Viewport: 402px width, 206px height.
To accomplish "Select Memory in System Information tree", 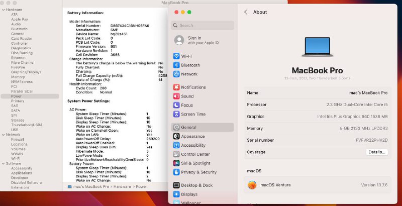I will pos(18,77).
